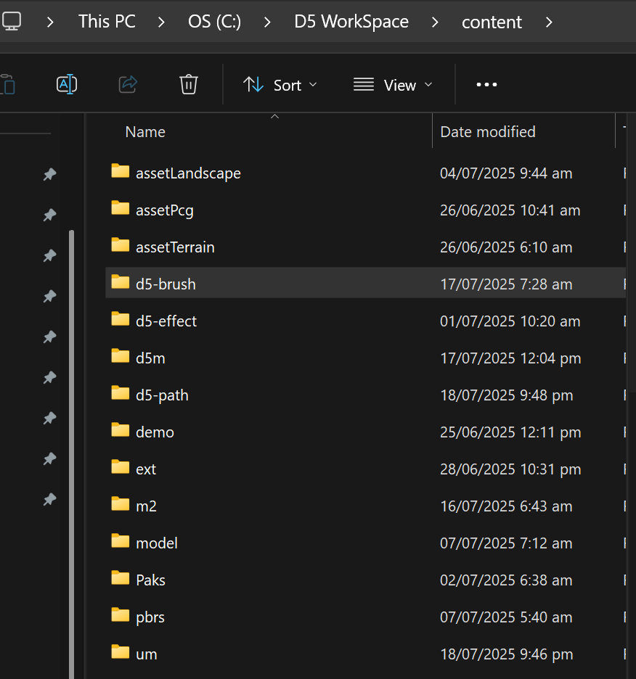This screenshot has width=636, height=679.
Task: Click the Delete trash can icon
Action: coord(189,84)
